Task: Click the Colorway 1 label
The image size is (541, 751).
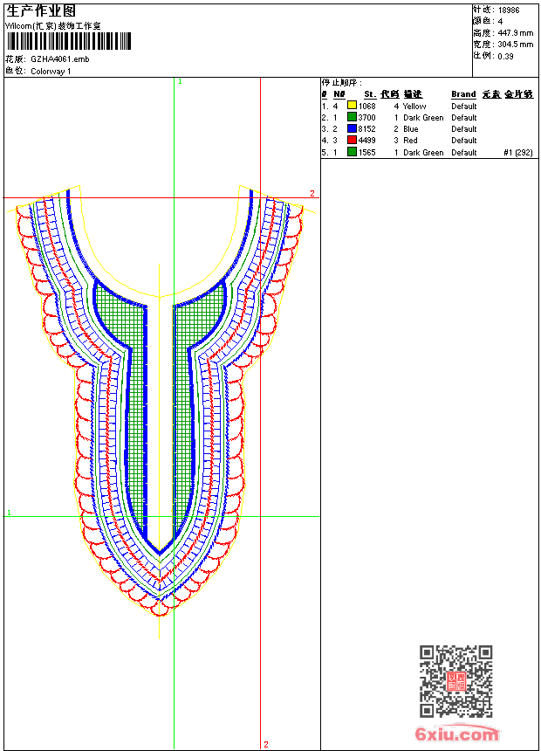Action: tap(51, 71)
